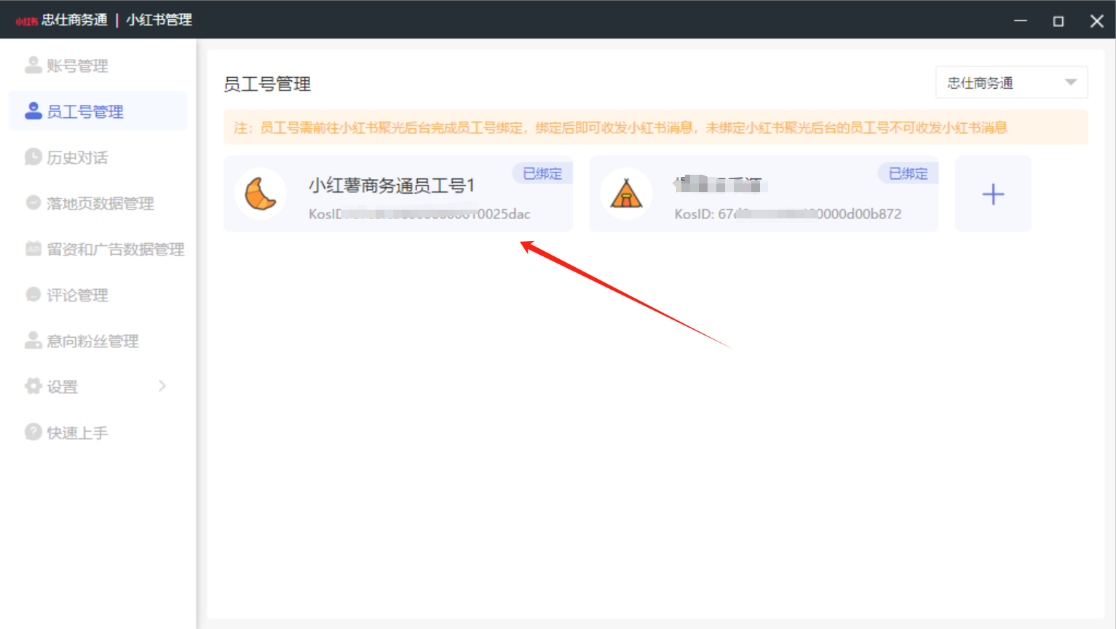
Task: Click the 员工号管理 page heading
Action: (267, 84)
